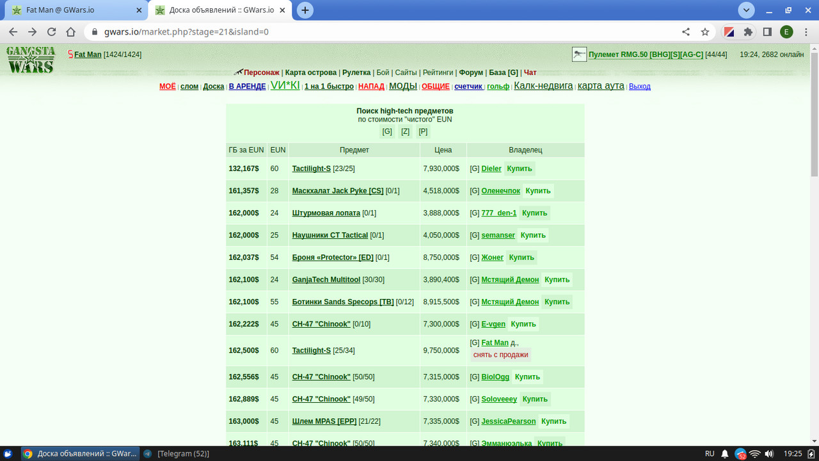Open the Калк-недвига link
Viewport: 819px width, 461px height.
click(543, 86)
